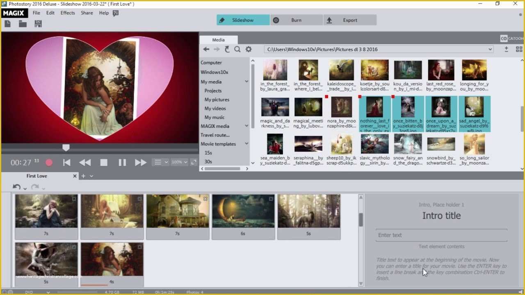Open the Media browser search
This screenshot has width=525, height=295.
(237, 49)
